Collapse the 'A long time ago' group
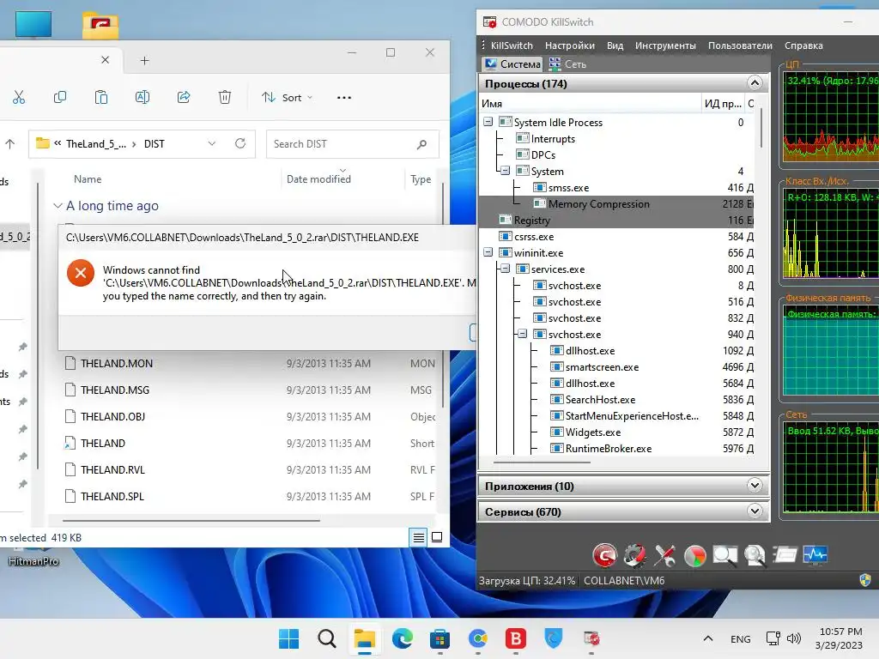Image resolution: width=879 pixels, height=659 pixels. [x=58, y=206]
